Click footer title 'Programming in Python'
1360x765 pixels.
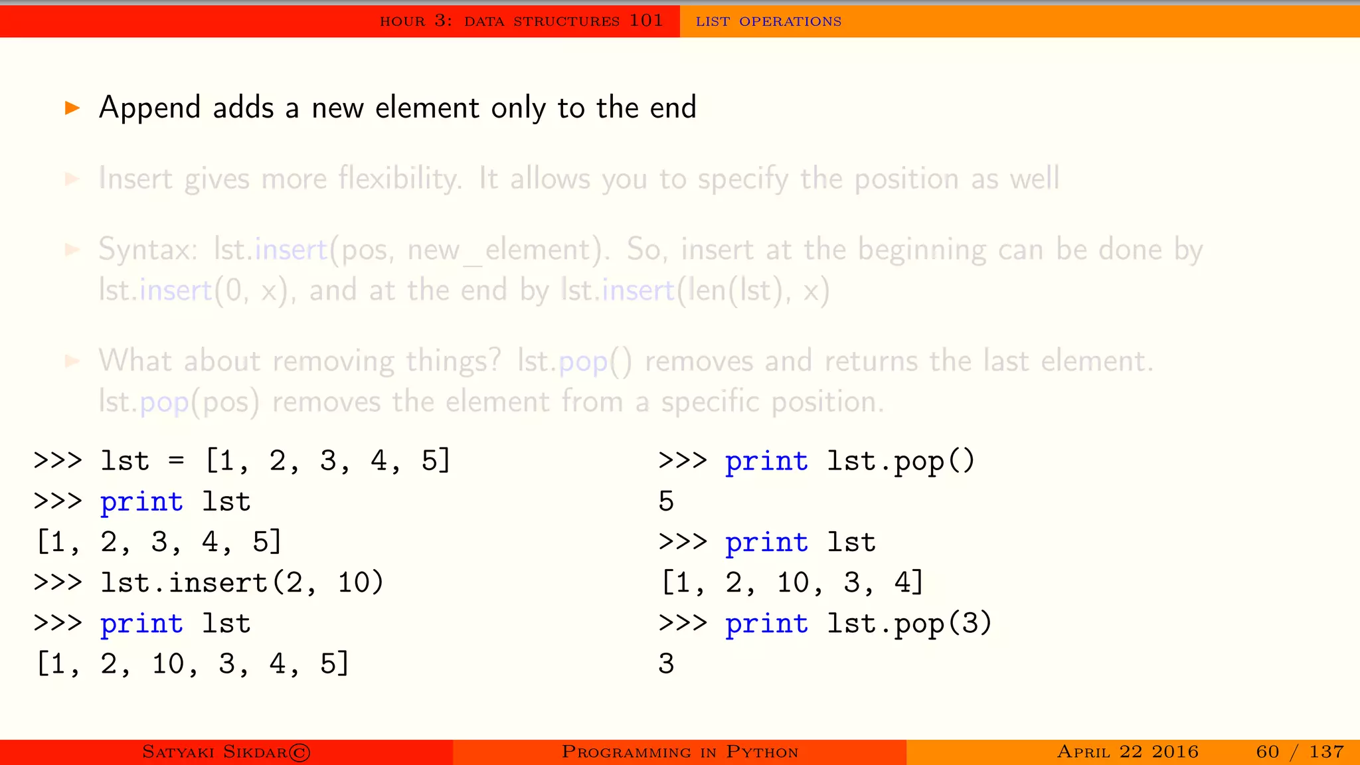click(680, 752)
